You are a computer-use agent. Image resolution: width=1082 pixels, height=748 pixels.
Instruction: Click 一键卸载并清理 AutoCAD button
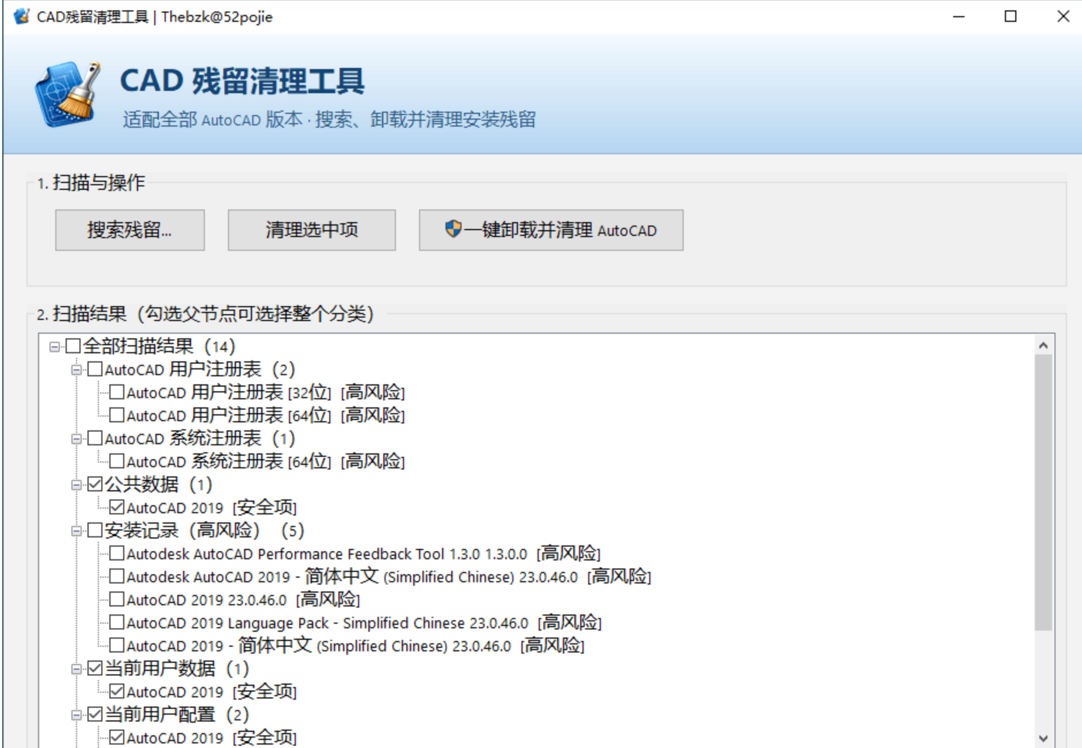tap(551, 230)
